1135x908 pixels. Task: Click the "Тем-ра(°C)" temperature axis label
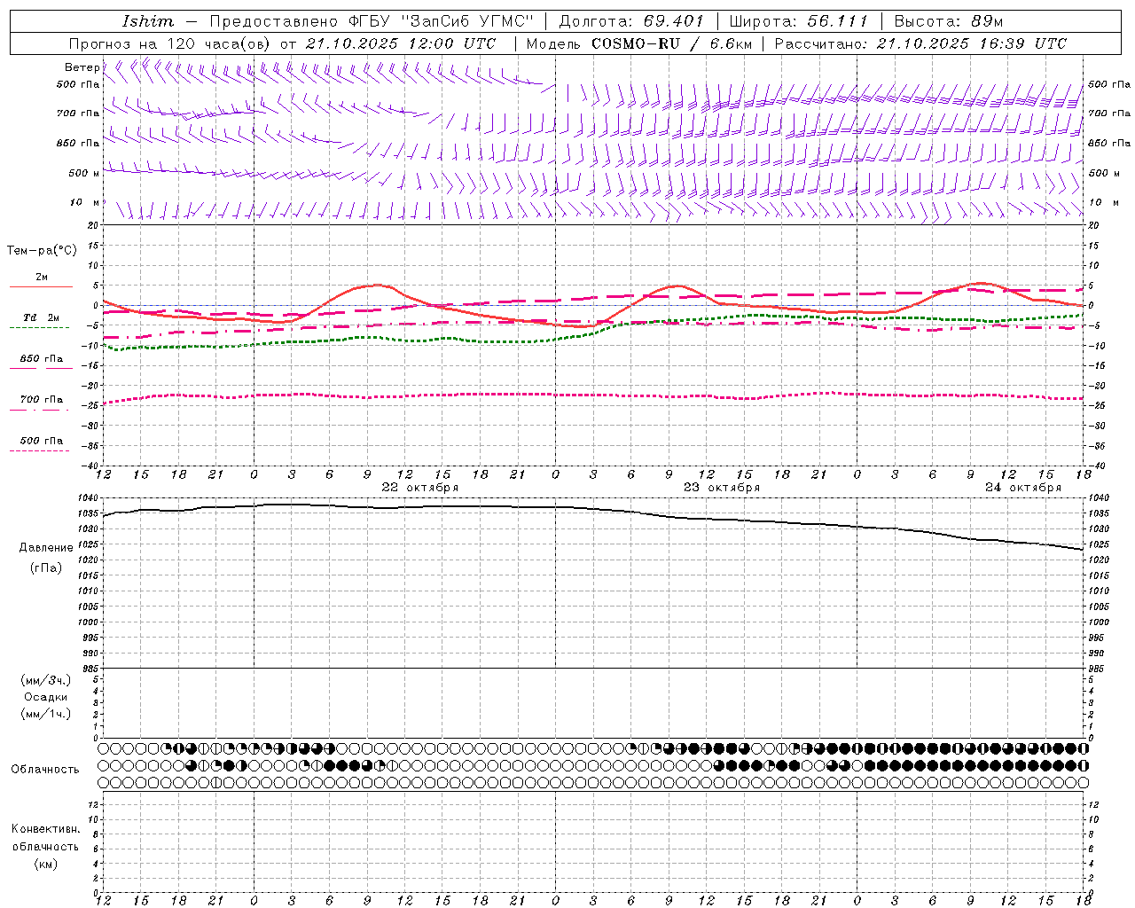click(x=42, y=251)
